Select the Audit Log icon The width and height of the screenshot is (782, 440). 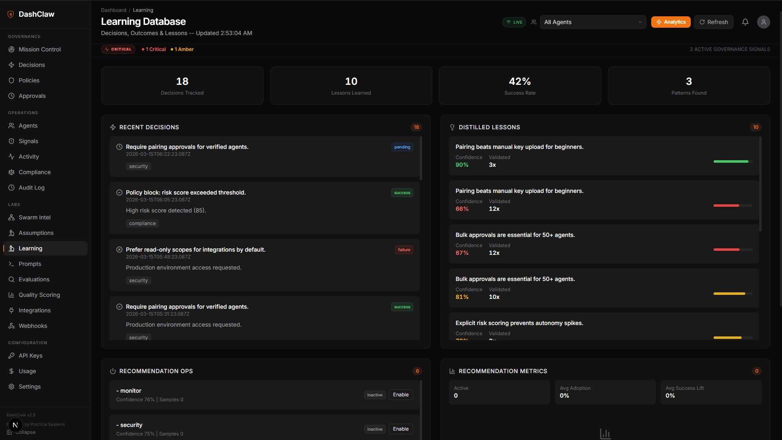point(11,188)
